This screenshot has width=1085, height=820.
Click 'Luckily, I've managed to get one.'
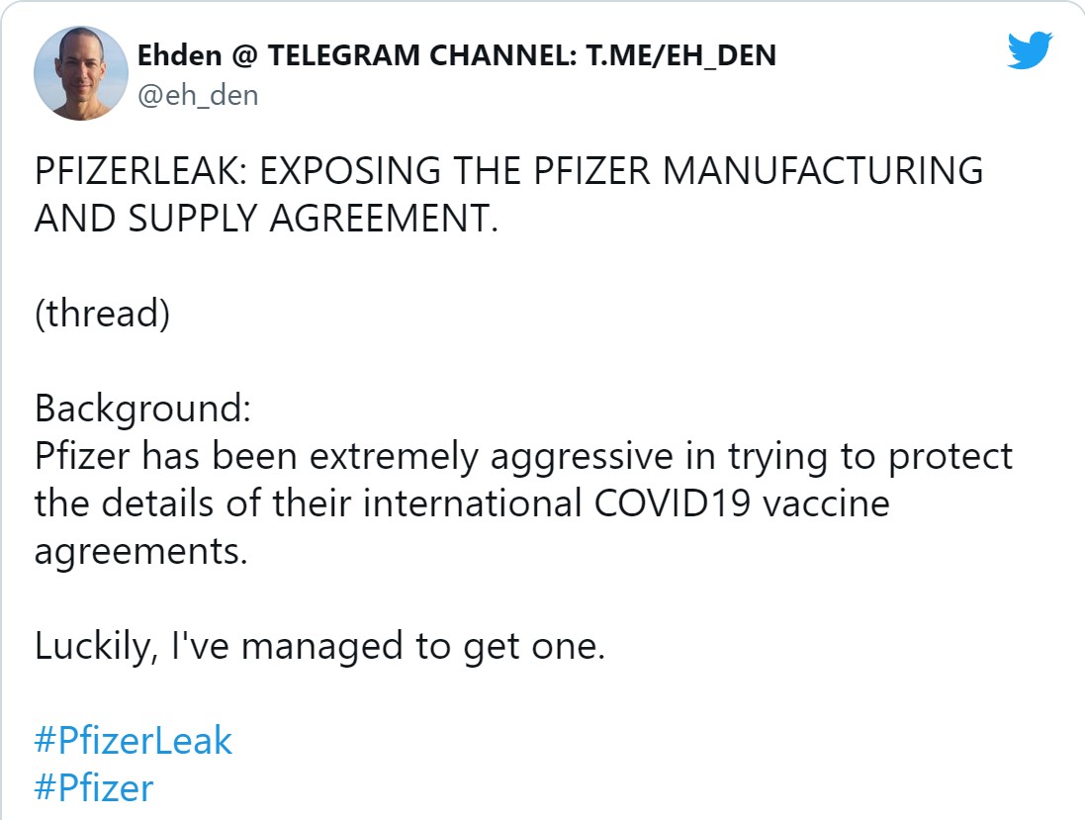319,646
